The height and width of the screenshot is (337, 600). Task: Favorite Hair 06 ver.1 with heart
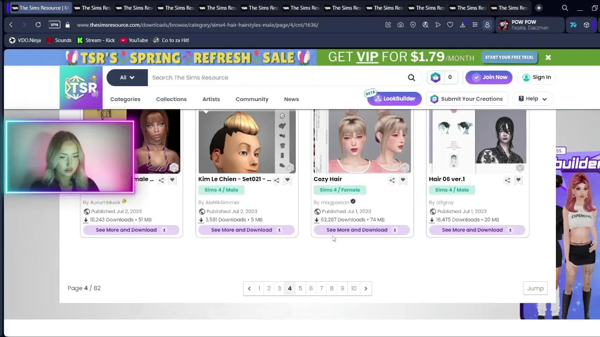pyautogui.click(x=518, y=180)
